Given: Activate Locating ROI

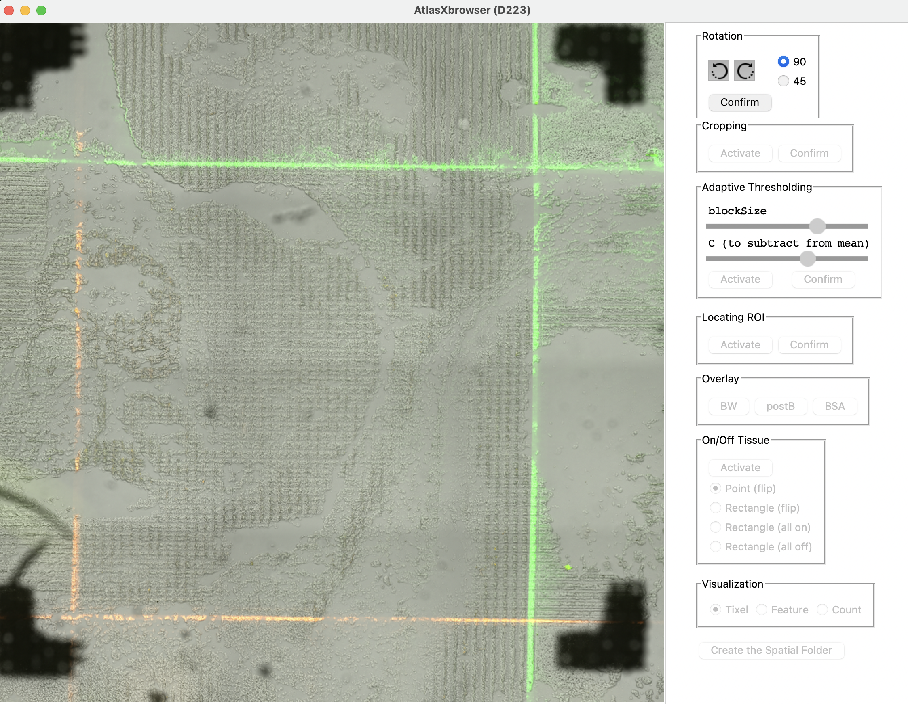Looking at the screenshot, I should (741, 344).
